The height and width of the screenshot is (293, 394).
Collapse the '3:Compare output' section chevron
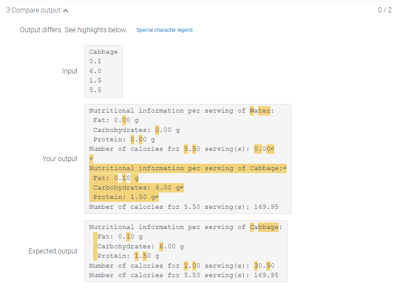point(66,11)
